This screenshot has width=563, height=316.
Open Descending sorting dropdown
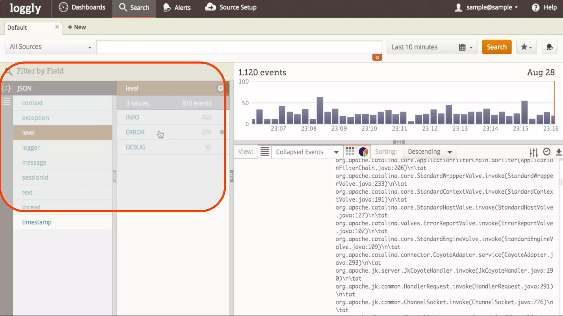click(x=429, y=152)
